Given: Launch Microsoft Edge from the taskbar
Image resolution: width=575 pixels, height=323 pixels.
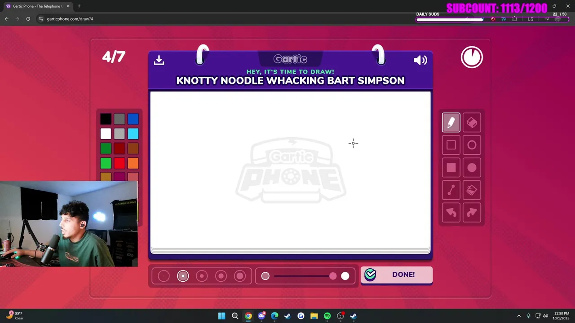Looking at the screenshot, I should tap(274, 316).
